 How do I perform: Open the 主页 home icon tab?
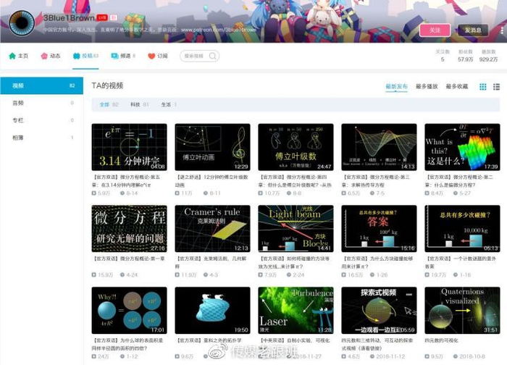[12, 56]
